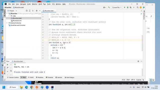Click the 41:23 cursor position indicator
Screen dimensions: 160x90
tap(123, 80)
